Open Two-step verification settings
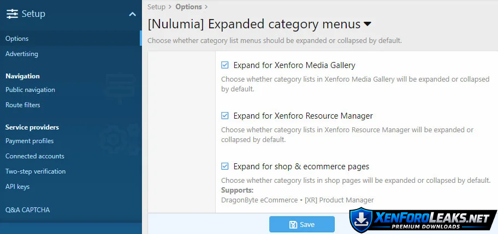498x234 pixels. click(x=35, y=171)
